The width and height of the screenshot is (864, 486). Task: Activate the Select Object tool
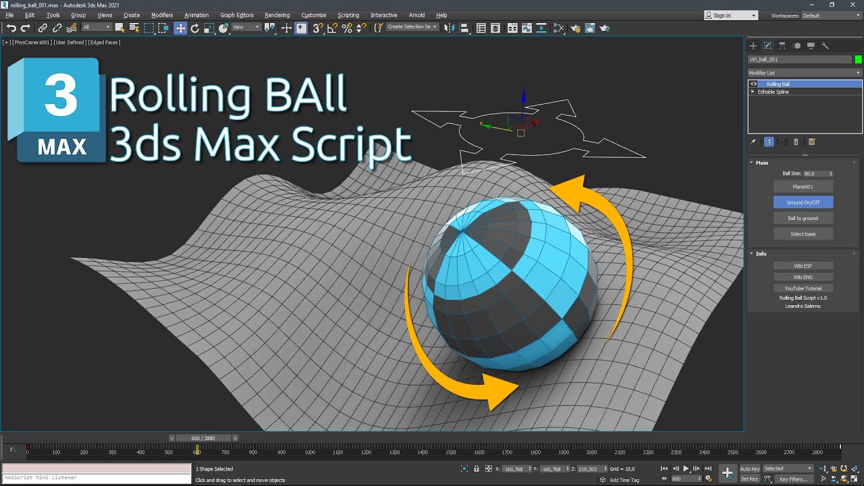(119, 28)
